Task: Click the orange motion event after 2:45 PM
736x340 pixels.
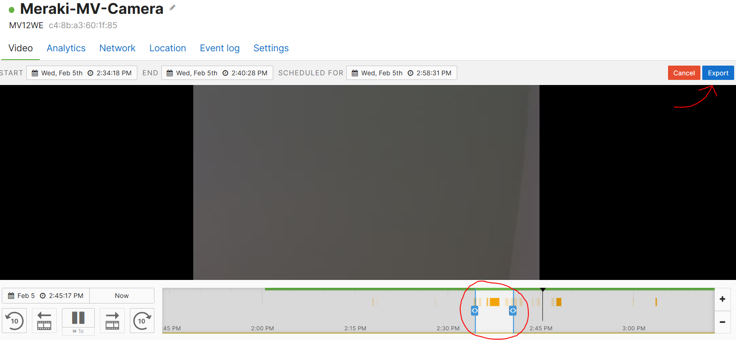Action: coord(558,302)
